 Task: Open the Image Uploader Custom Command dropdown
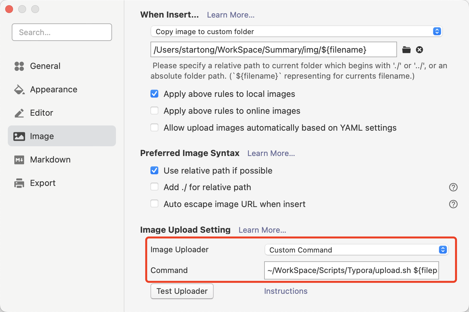(x=356, y=250)
